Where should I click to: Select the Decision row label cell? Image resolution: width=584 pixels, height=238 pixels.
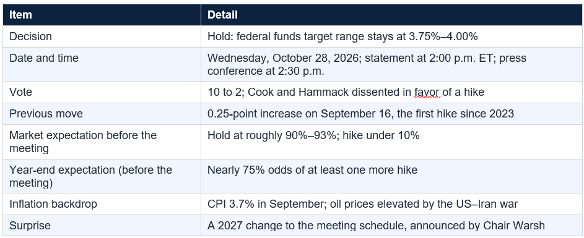(102, 36)
